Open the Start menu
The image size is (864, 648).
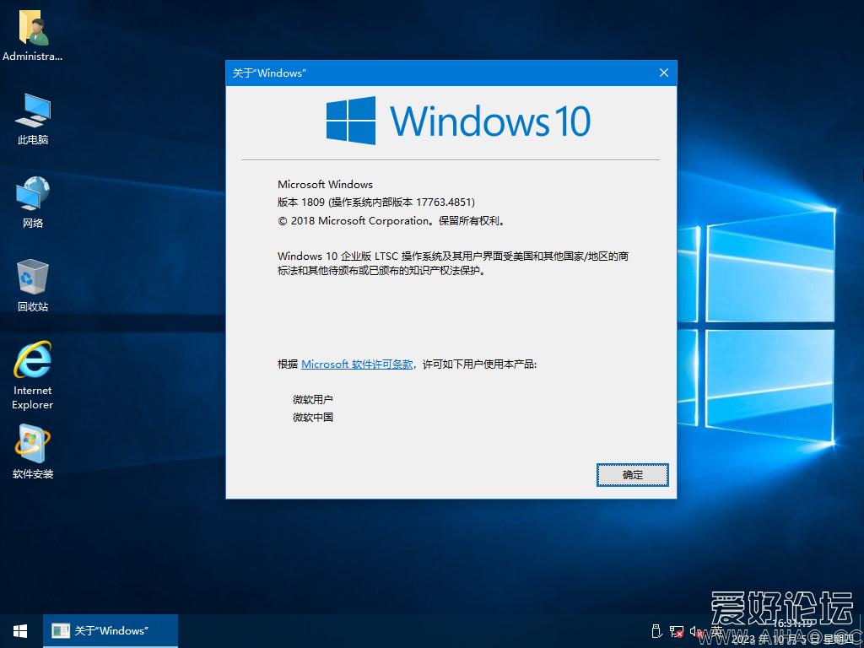point(19,630)
